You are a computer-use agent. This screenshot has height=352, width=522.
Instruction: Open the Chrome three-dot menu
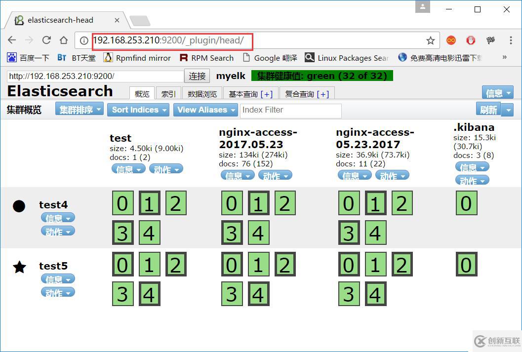click(511, 40)
